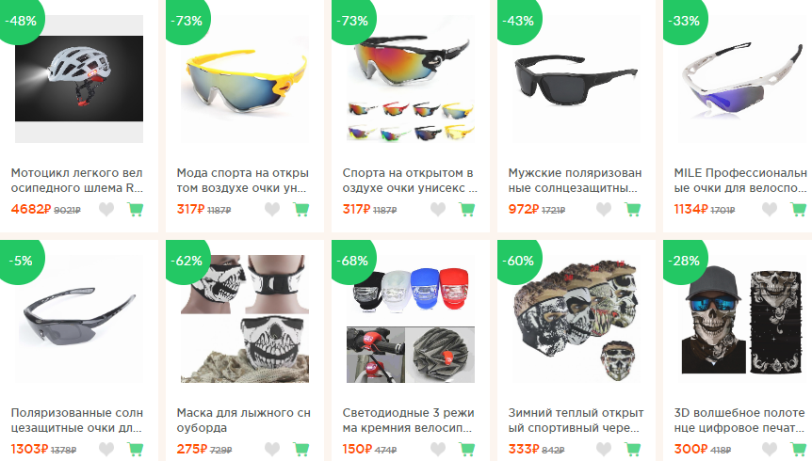
Task: Add the 150₽ LED bike lights to cart
Action: coord(466,449)
